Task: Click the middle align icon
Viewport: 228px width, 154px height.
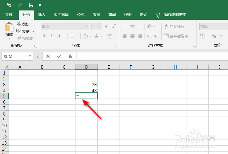Action: click(x=132, y=26)
